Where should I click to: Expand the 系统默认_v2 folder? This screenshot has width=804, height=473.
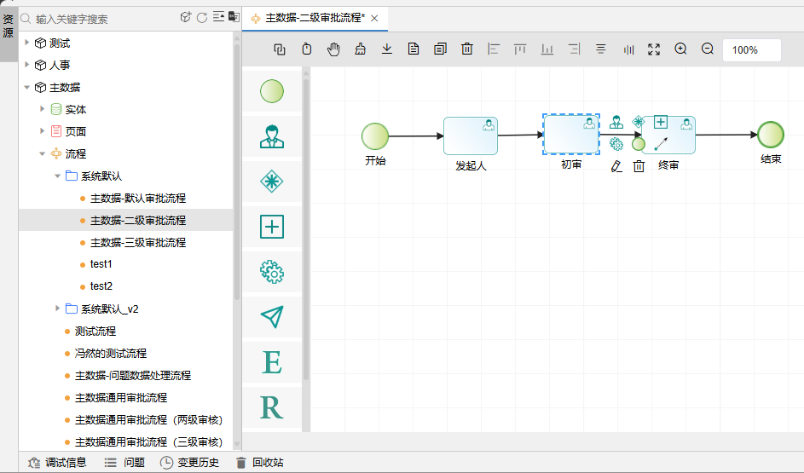click(58, 309)
